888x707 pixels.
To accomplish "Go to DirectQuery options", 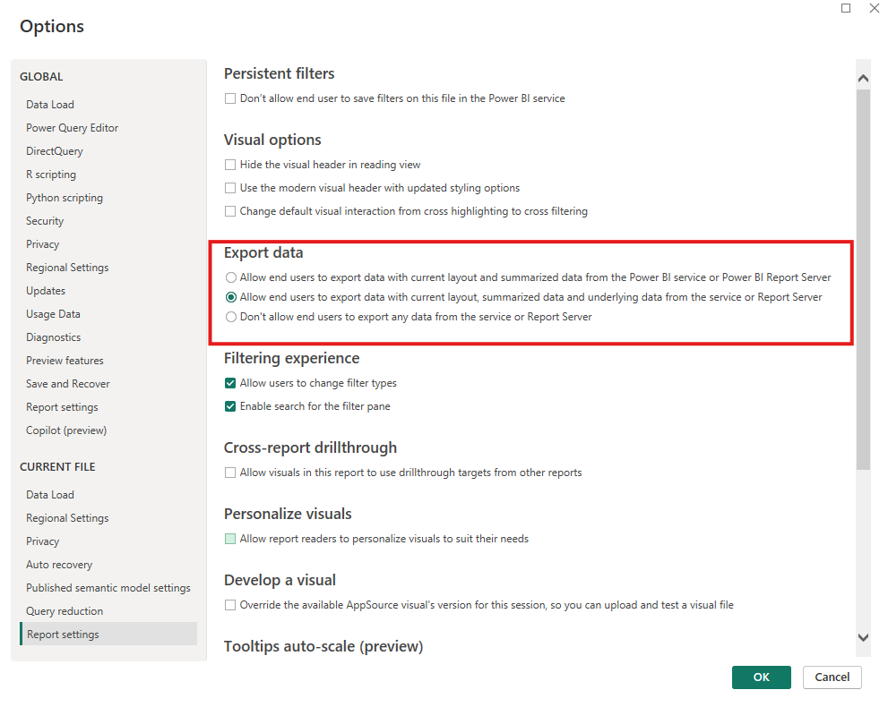I will [55, 151].
